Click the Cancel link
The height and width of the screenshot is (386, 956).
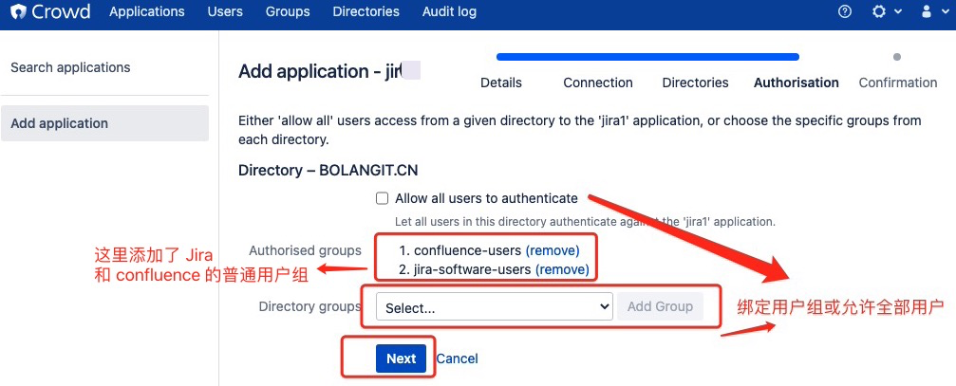coord(457,358)
